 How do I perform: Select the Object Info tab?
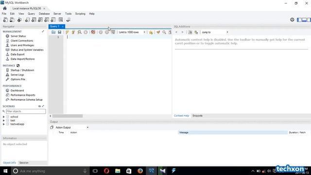[x=10, y=163]
